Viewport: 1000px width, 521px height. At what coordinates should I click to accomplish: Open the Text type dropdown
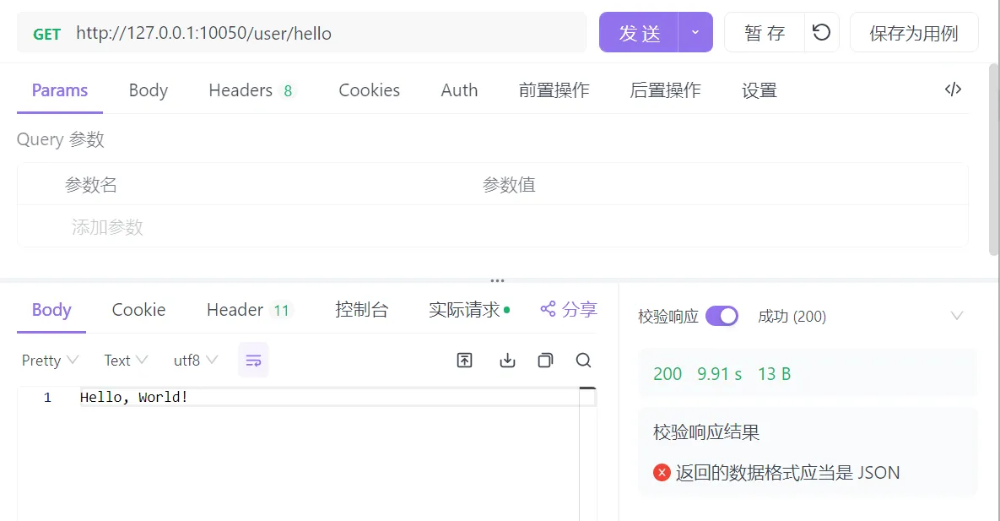tap(126, 360)
